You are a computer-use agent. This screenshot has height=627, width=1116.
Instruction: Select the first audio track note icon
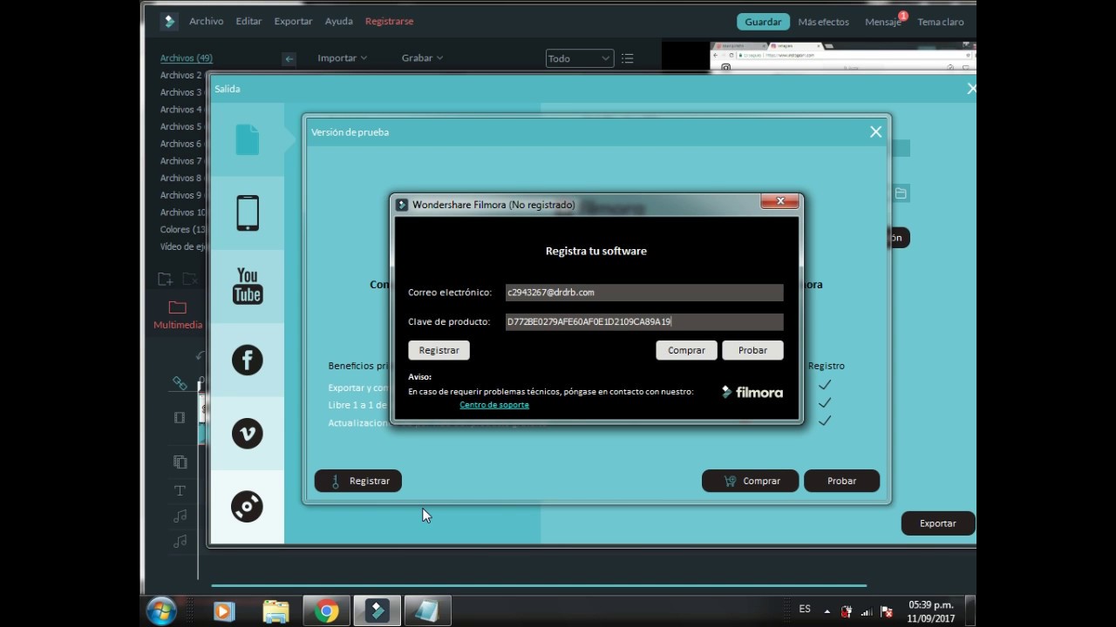point(180,516)
